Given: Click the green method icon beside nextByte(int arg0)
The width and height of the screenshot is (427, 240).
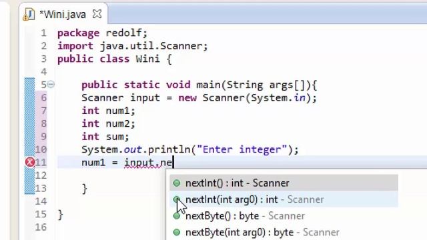Looking at the screenshot, I should pos(177,233).
